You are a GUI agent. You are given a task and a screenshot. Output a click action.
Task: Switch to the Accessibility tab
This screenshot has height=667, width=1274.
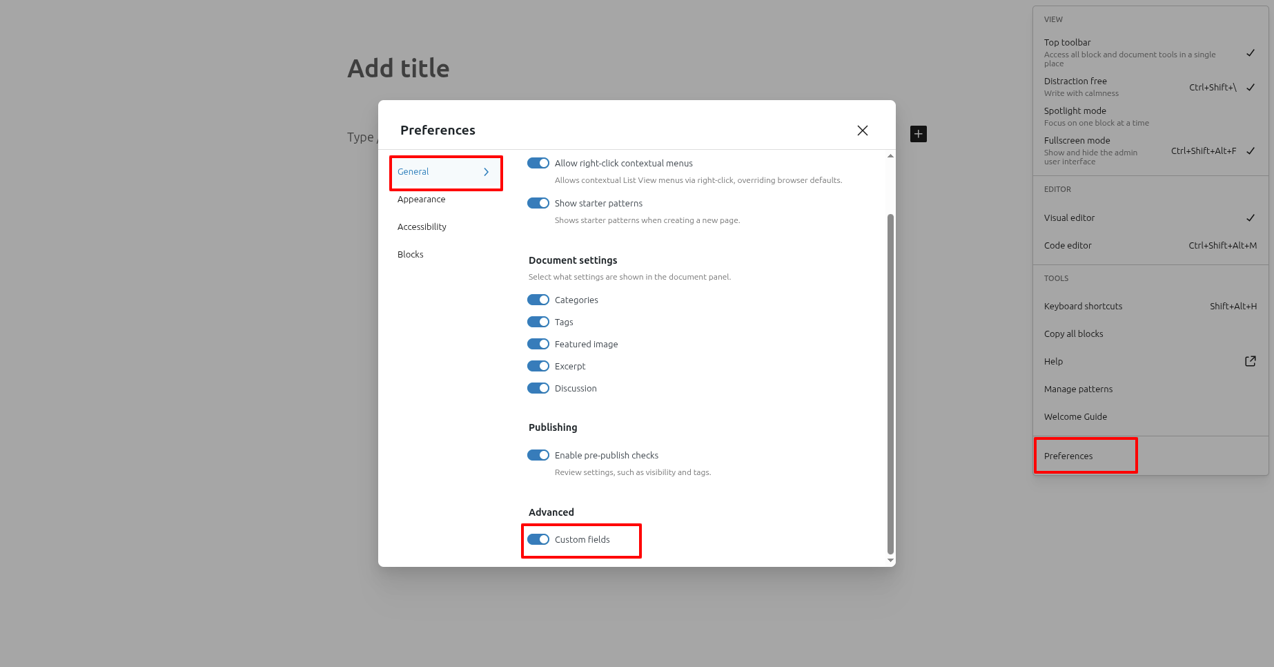click(x=422, y=227)
